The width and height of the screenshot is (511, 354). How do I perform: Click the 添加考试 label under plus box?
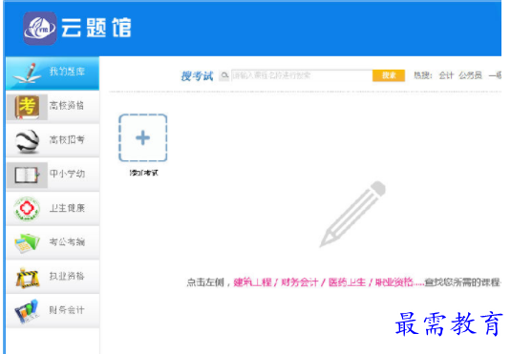click(x=143, y=173)
